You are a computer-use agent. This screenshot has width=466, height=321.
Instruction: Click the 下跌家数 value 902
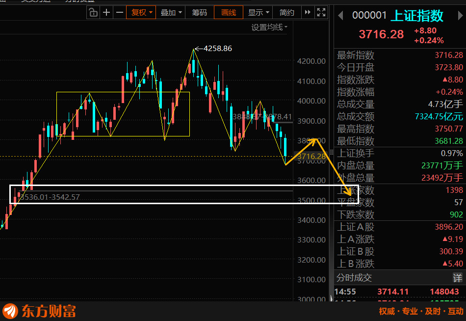pyautogui.click(x=456, y=214)
